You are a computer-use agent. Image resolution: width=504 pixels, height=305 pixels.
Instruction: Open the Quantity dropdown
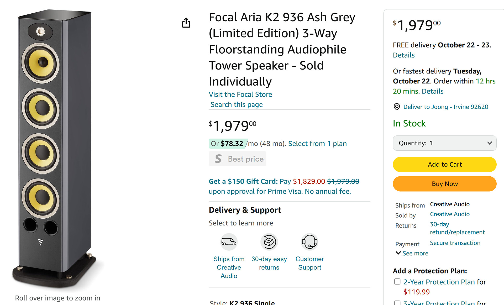click(x=444, y=143)
